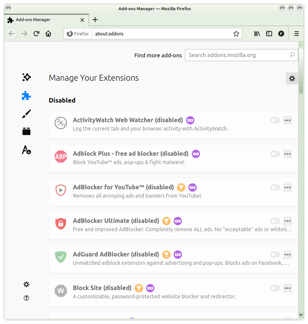Go forward one page
Viewport: 308px width, 324px height.
(24, 34)
